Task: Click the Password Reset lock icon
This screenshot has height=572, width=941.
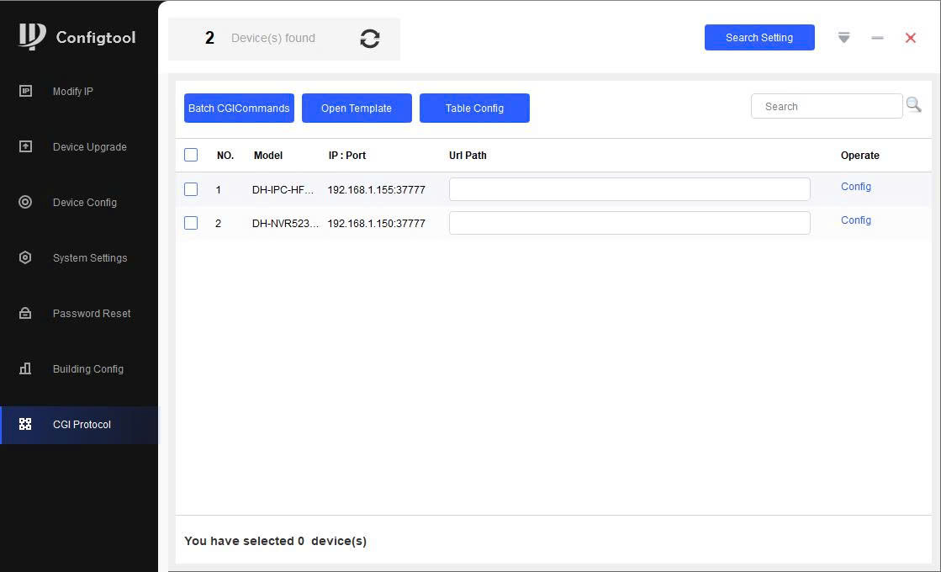Action: click(x=25, y=313)
